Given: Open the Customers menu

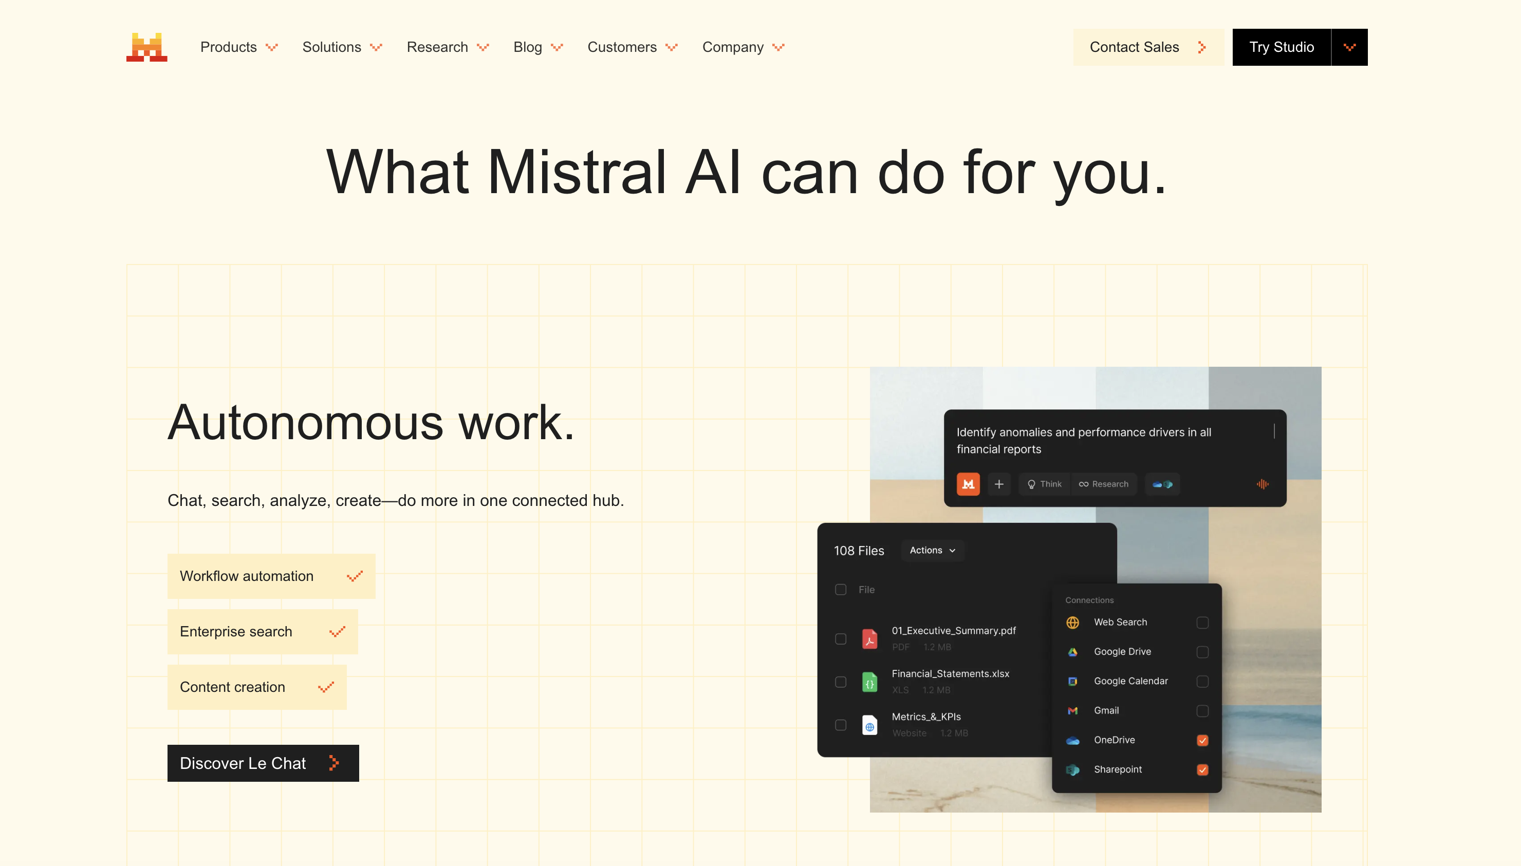Looking at the screenshot, I should coord(633,47).
